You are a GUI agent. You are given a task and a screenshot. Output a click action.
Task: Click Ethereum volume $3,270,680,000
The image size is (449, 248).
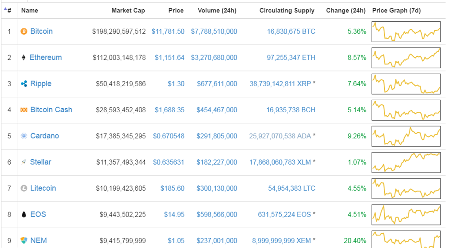[214, 58]
